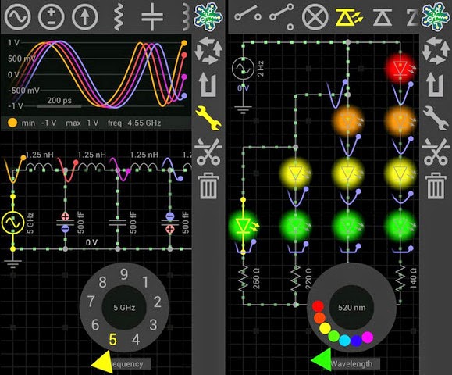Click the orange legend dot beside min
The width and height of the screenshot is (452, 375).
pos(12,123)
